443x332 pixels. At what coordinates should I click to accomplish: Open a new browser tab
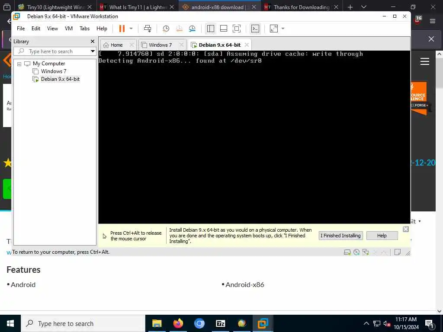(x=350, y=7)
